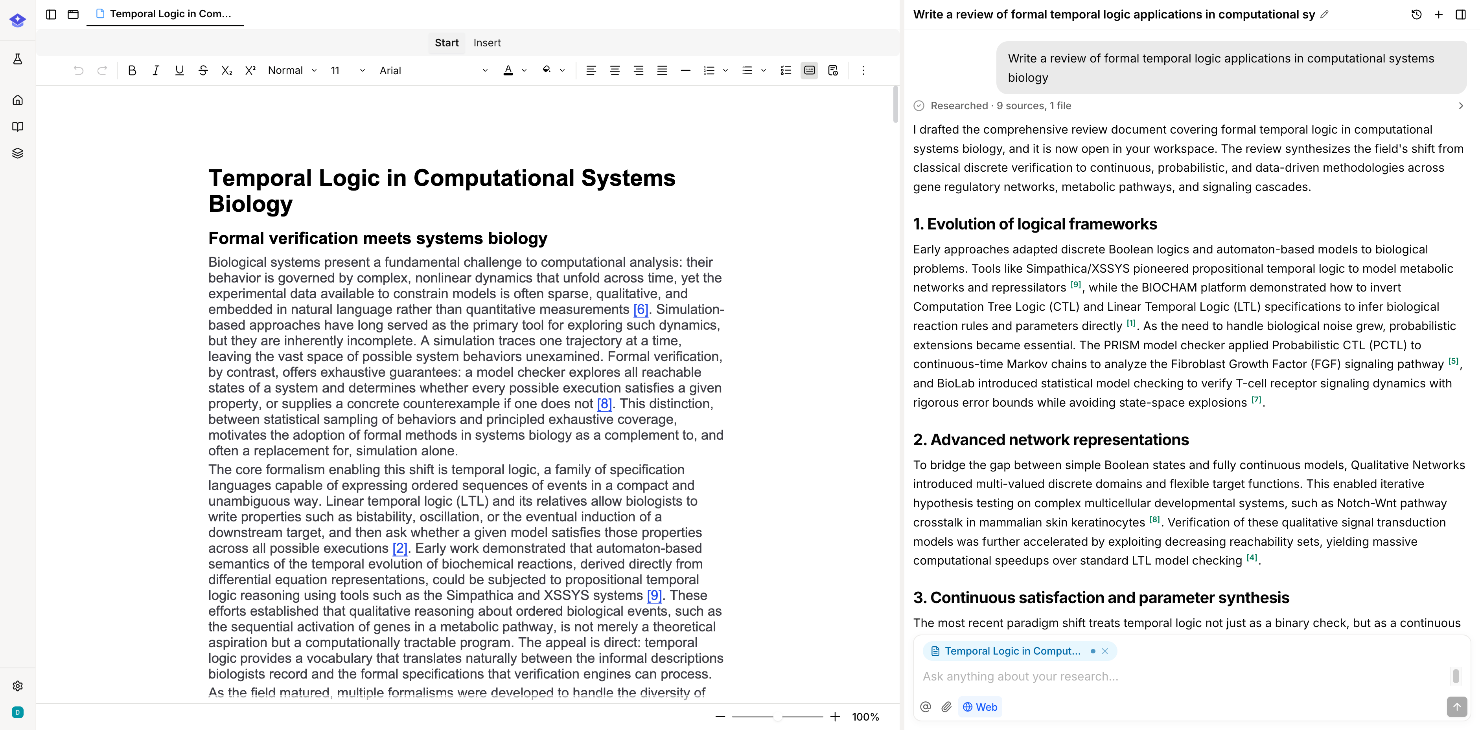
Task: Toggle subscript formatting
Action: coord(227,70)
